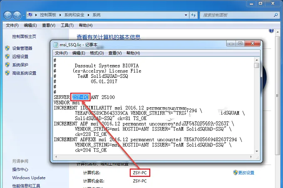Image resolution: width=283 pixels, height=188 pixels.
Task: Click 系统 breadcrumb in address bar
Action: [x=97, y=15]
